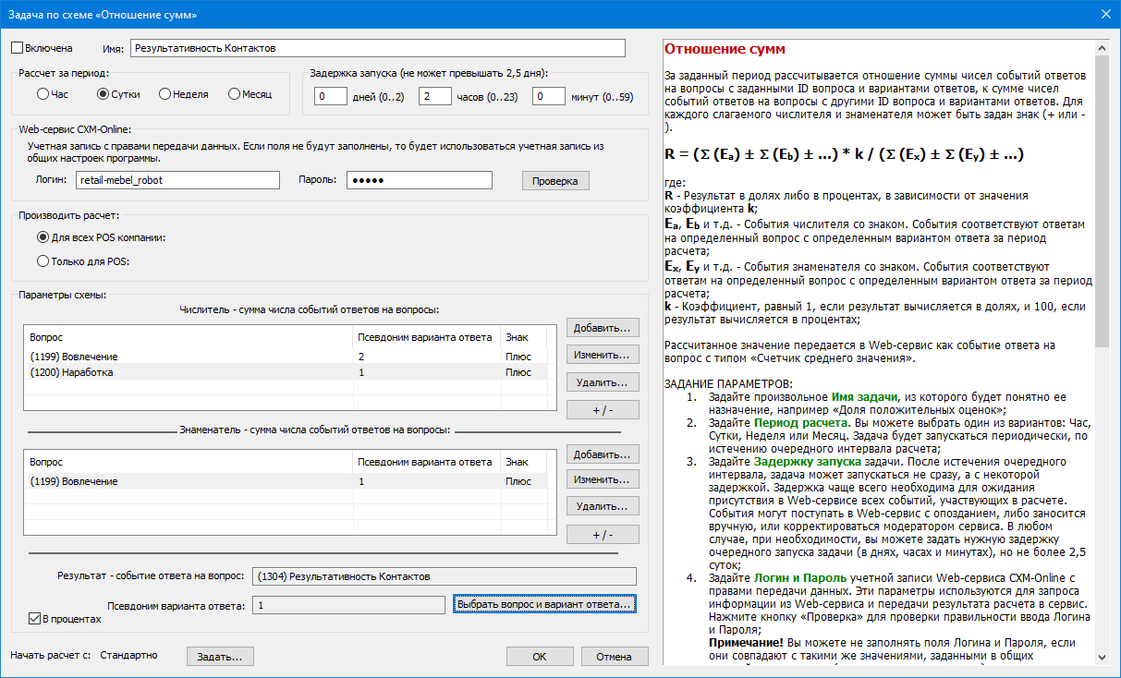1121x678 pixels.
Task: Click the "Задать..." start button
Action: tap(220, 656)
